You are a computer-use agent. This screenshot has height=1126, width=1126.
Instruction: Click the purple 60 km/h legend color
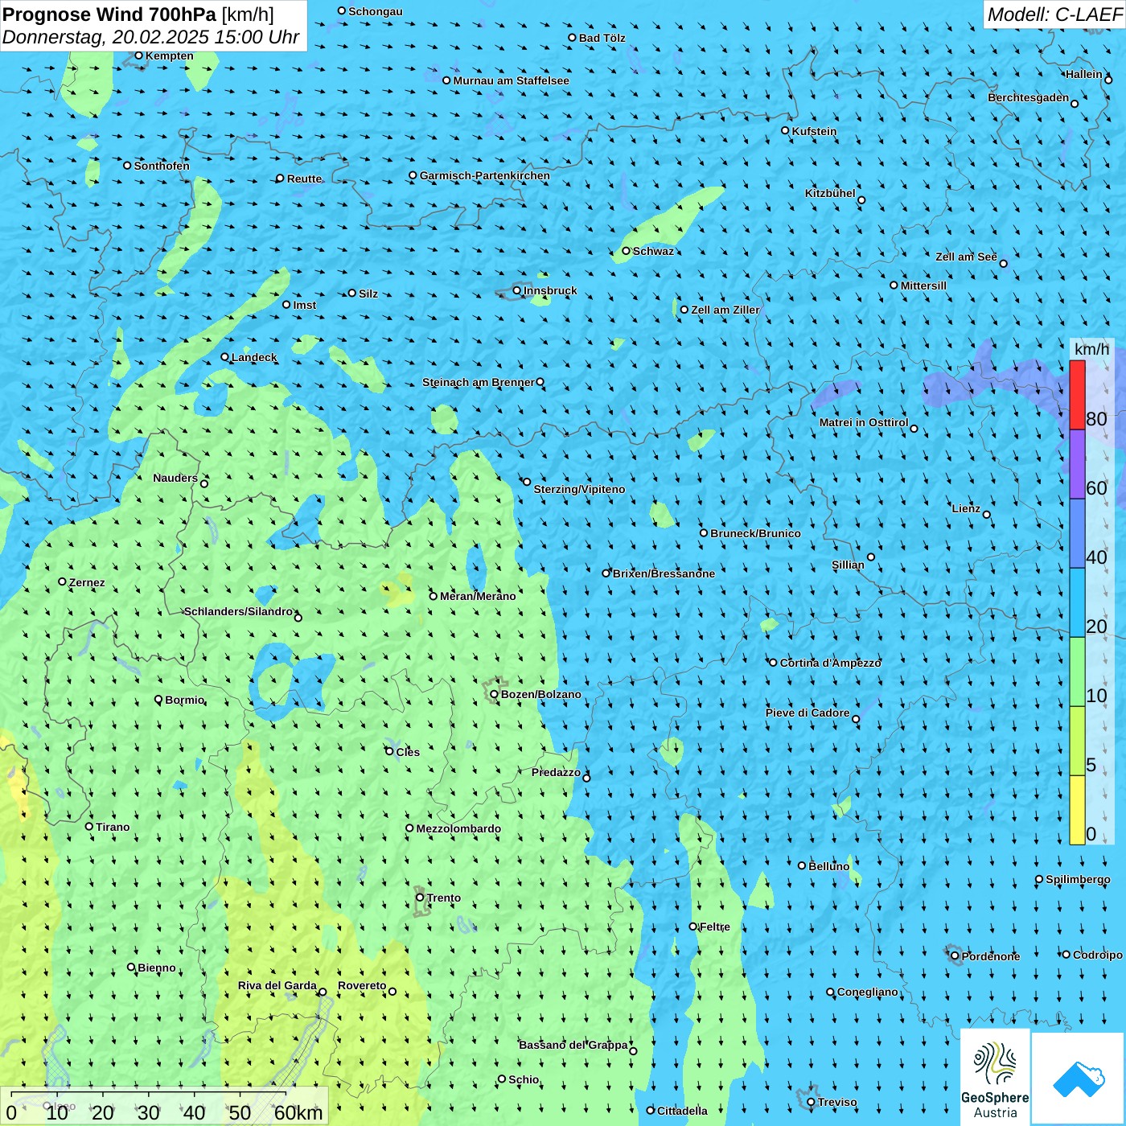1077,464
